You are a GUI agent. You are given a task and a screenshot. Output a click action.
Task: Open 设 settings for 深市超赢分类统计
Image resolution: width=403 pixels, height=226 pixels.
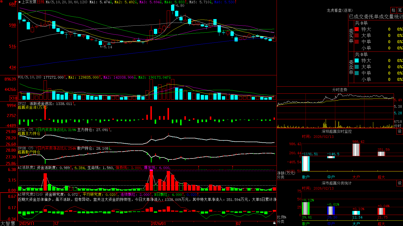400,183
